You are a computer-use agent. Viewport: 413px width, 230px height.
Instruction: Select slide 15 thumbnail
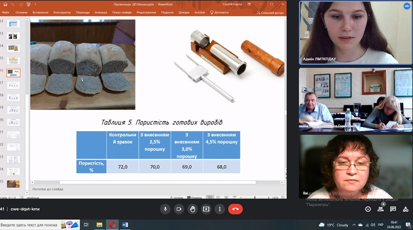tap(13, 60)
